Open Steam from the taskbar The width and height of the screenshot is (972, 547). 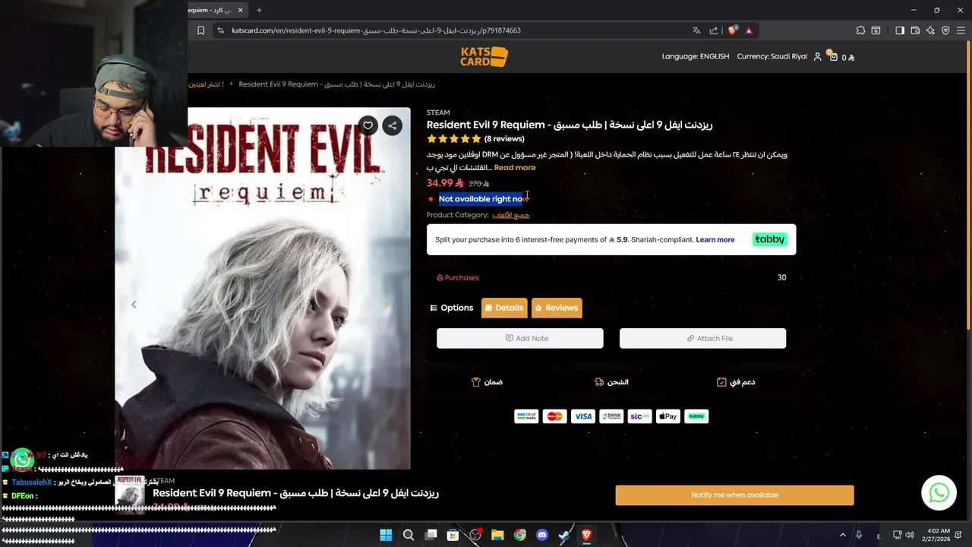564,535
